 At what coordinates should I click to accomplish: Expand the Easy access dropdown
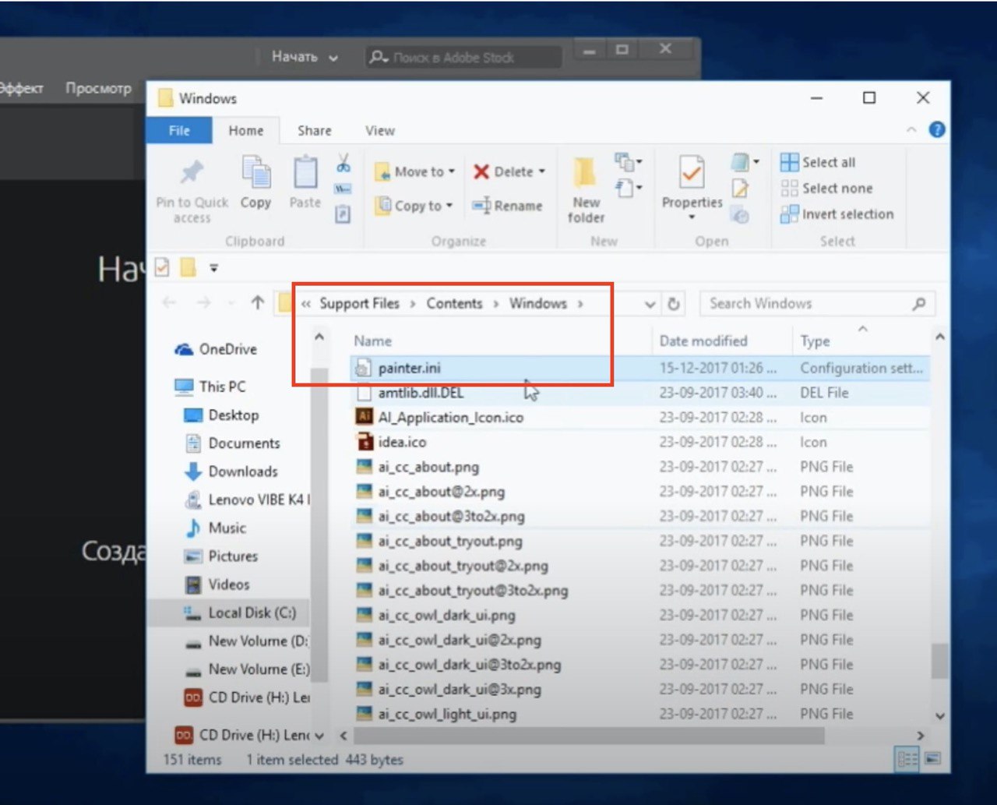coord(629,188)
